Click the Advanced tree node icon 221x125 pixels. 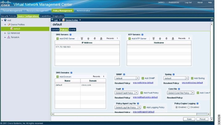(9, 33)
